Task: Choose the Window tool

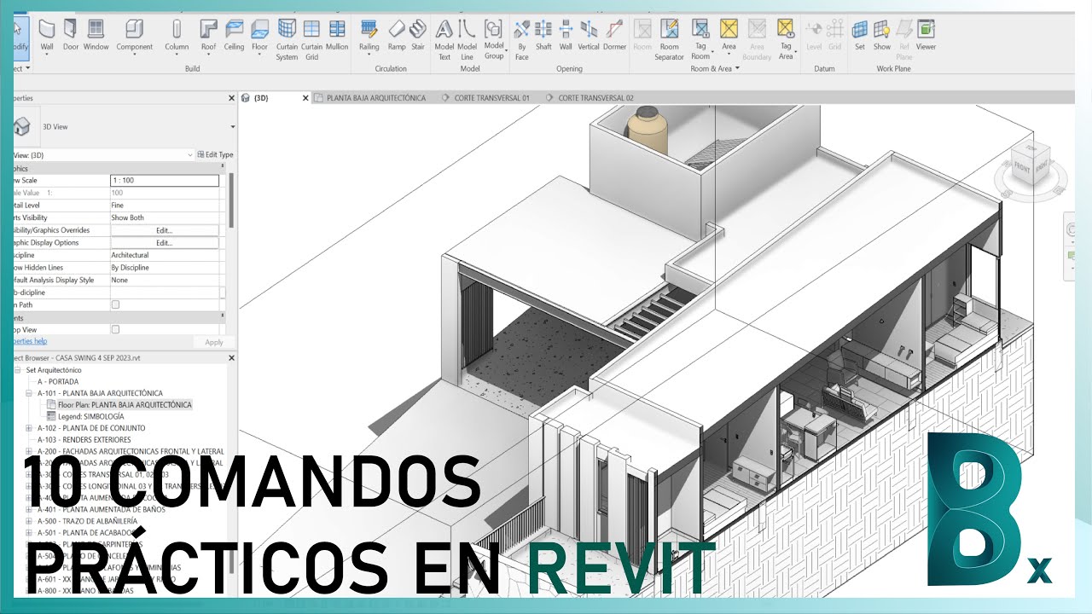Action: tap(96, 35)
